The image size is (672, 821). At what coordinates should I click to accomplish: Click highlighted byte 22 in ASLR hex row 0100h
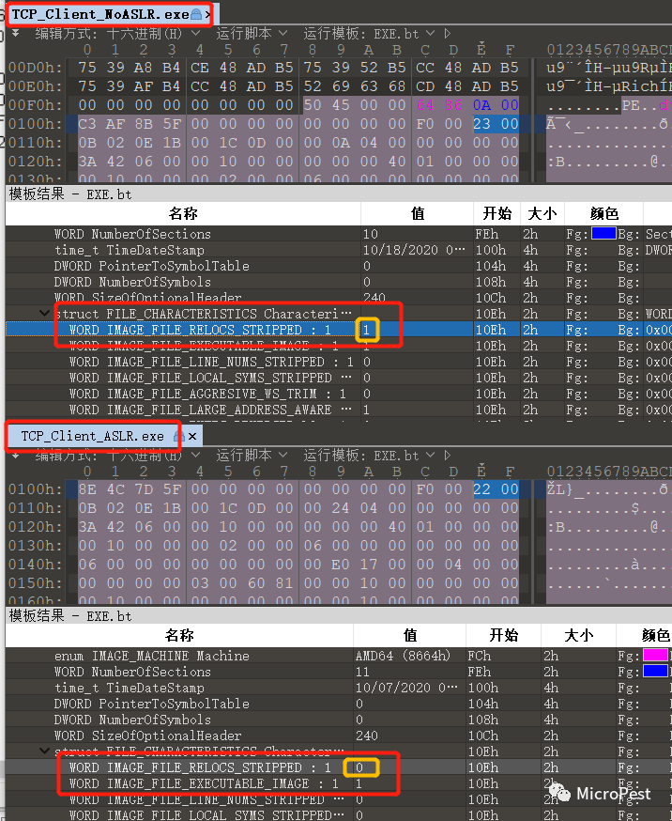point(481,489)
